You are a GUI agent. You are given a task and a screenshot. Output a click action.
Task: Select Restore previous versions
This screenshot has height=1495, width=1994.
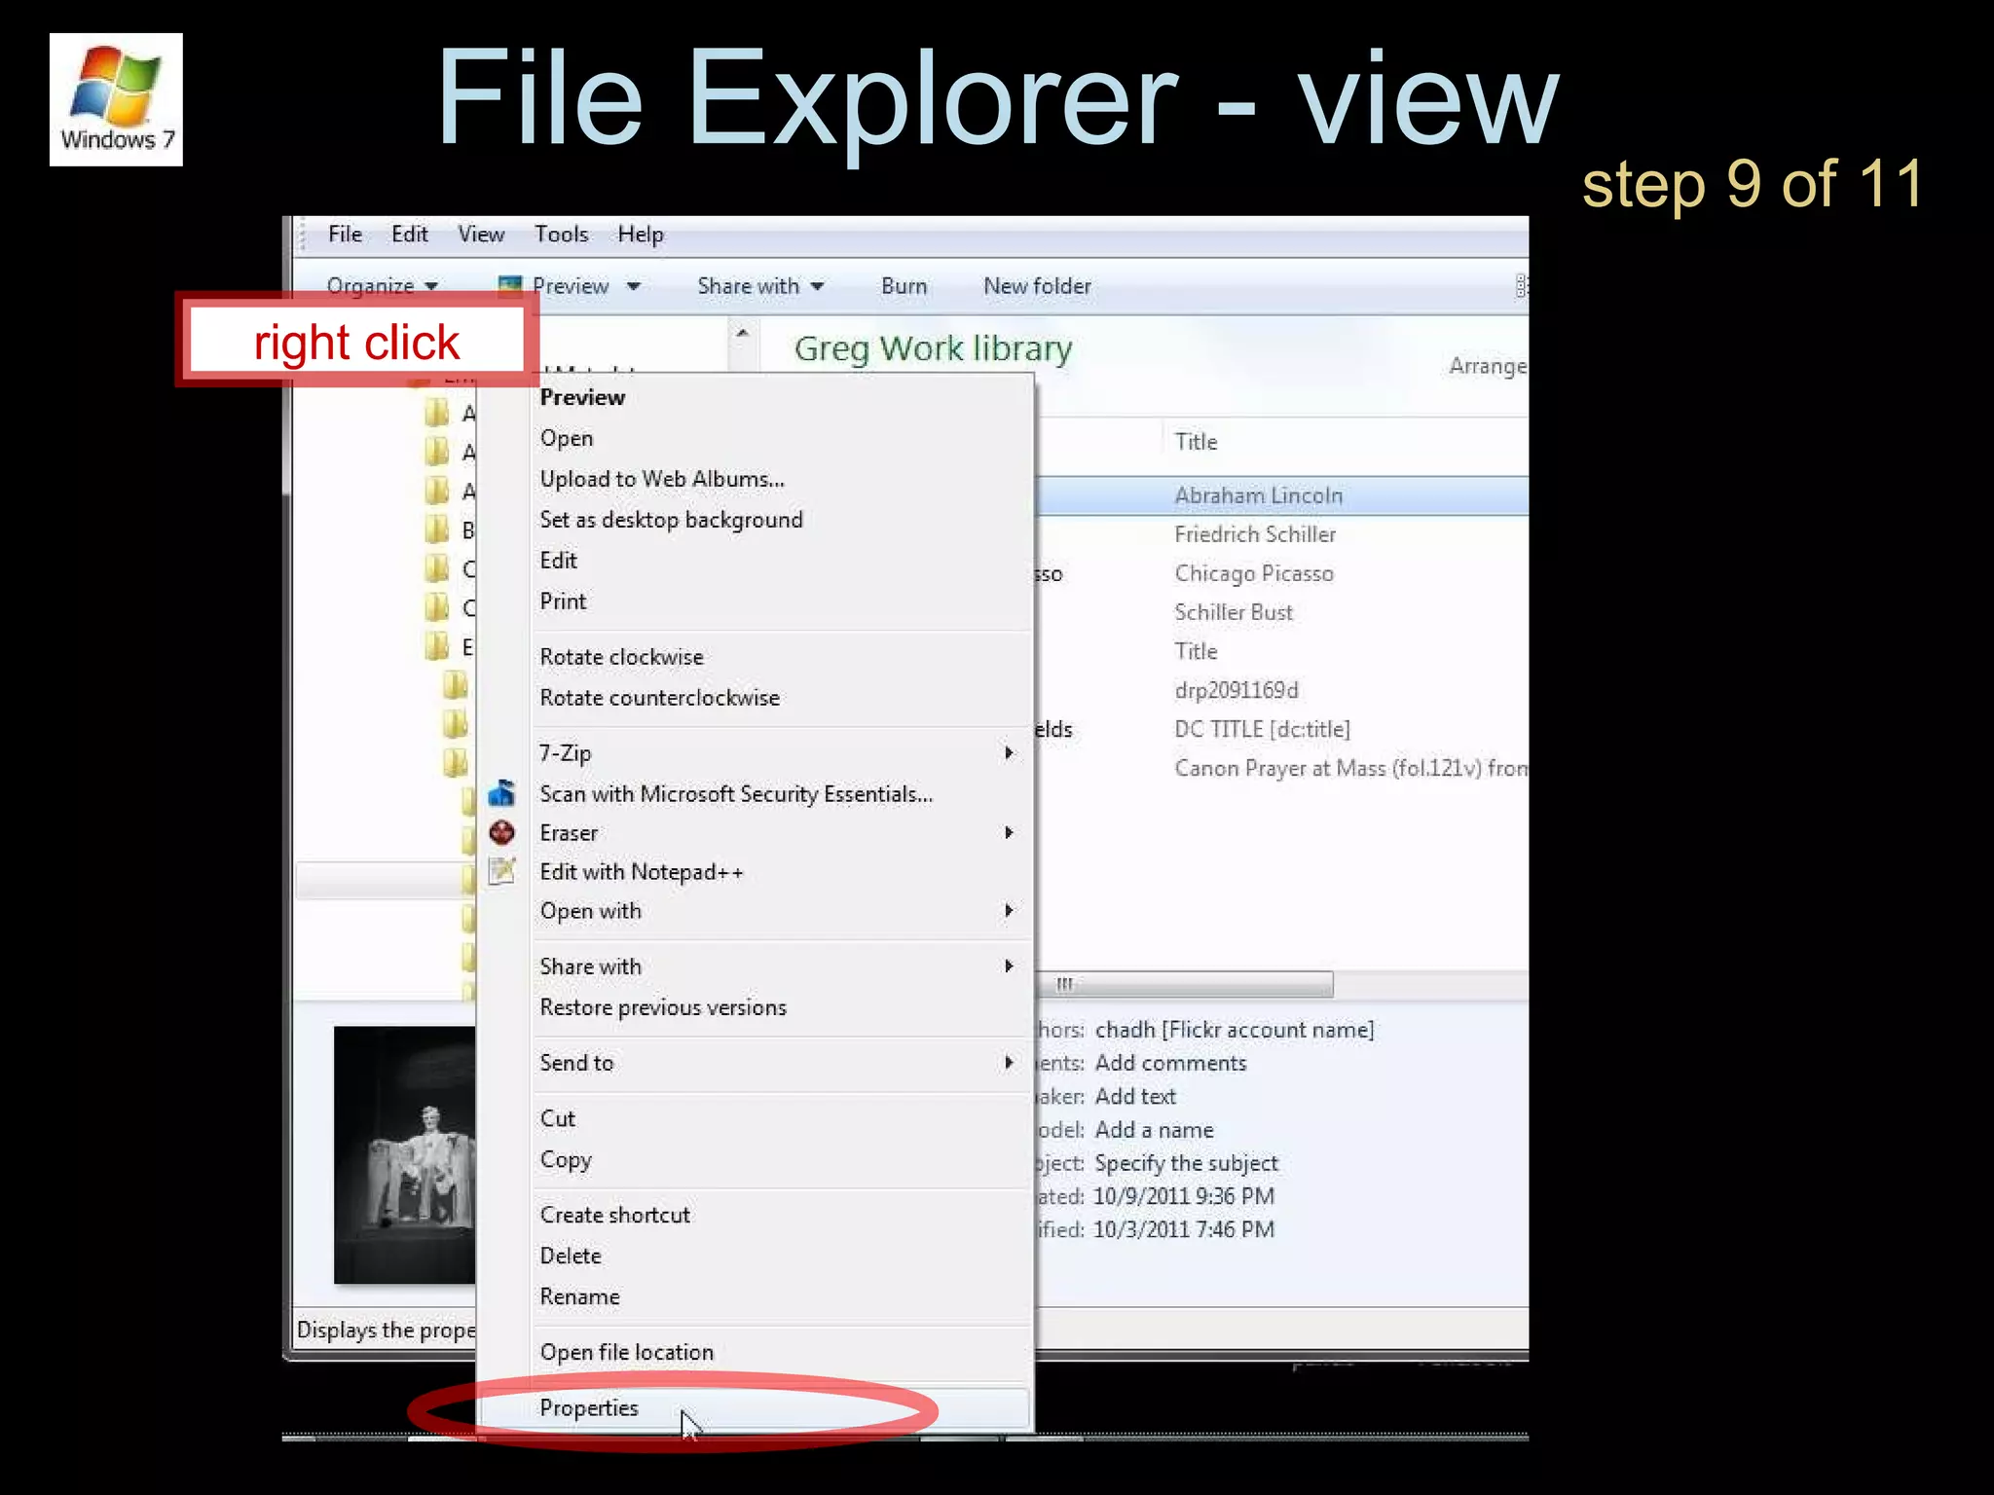(663, 1007)
